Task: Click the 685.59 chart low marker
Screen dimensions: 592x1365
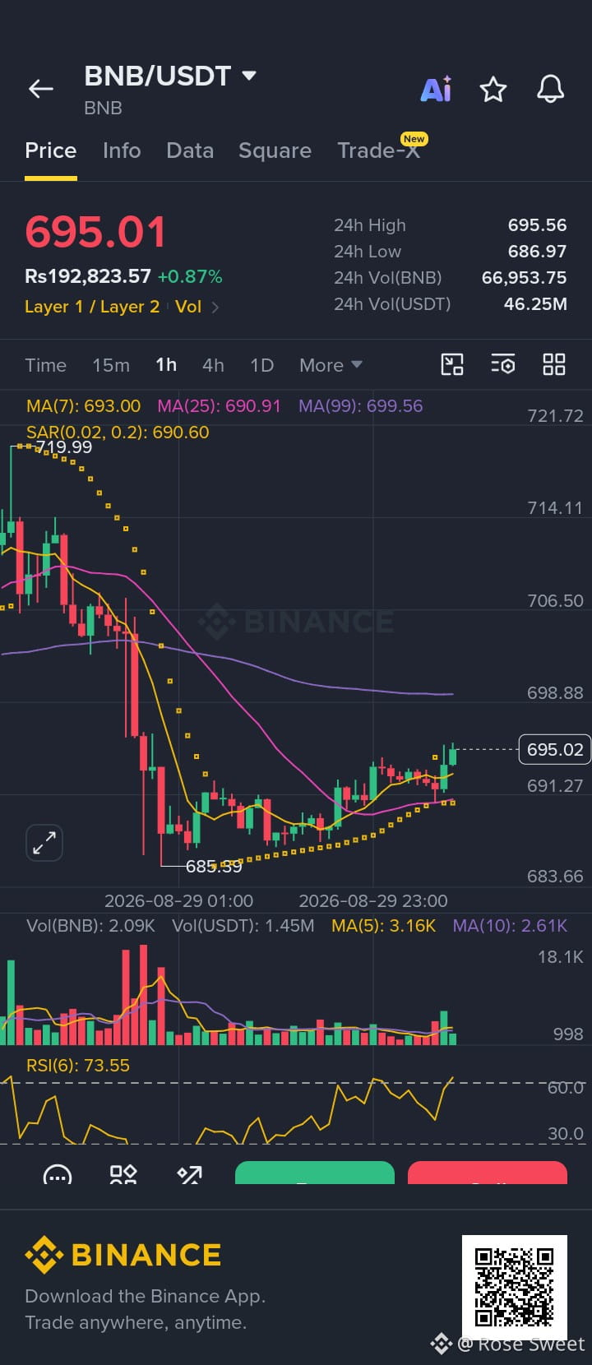Action: coord(214,867)
